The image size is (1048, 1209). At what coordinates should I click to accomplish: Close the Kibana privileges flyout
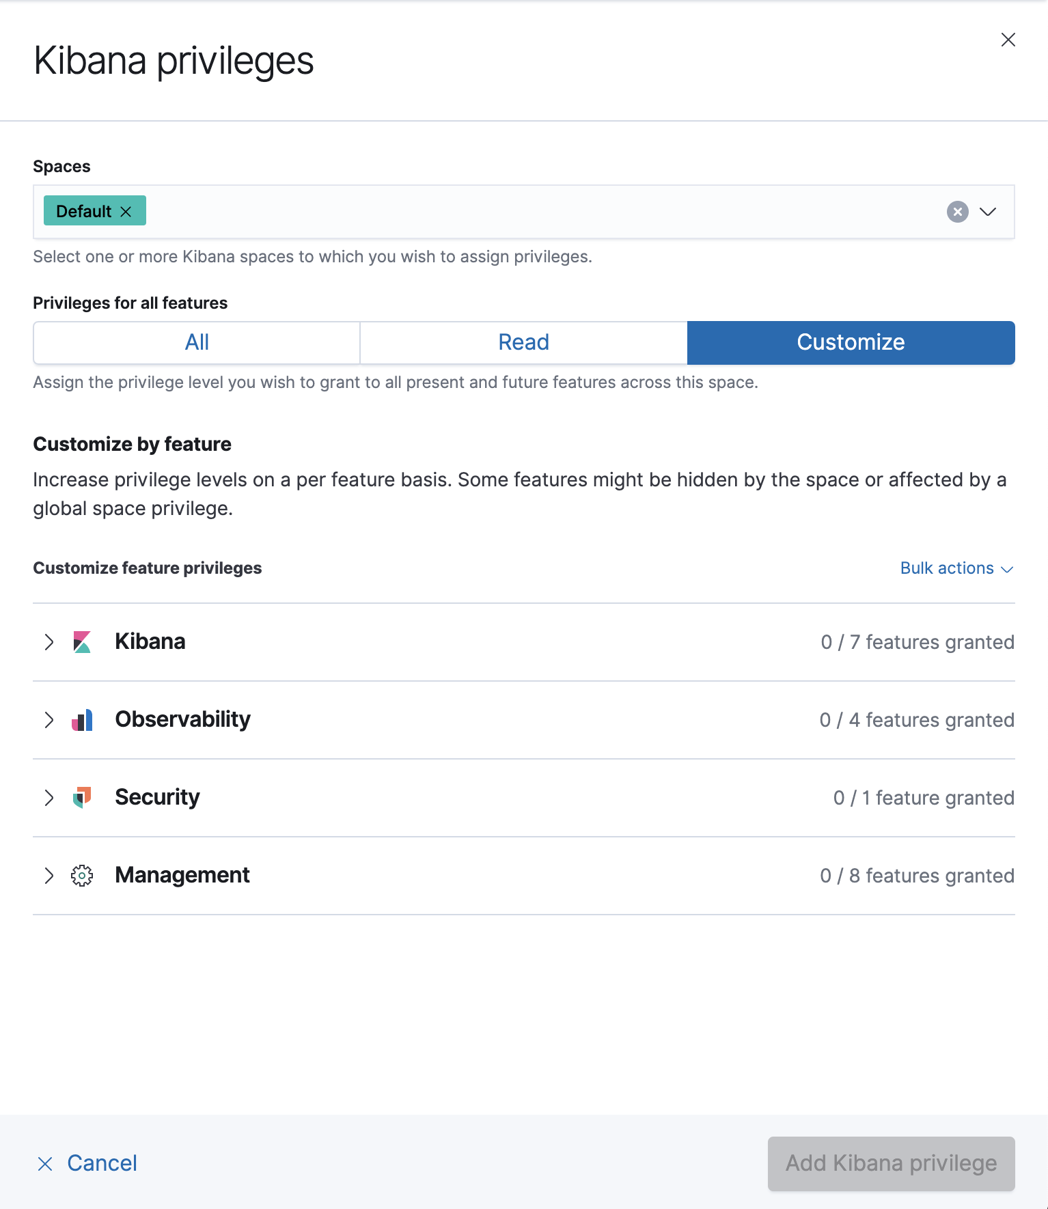click(1008, 40)
